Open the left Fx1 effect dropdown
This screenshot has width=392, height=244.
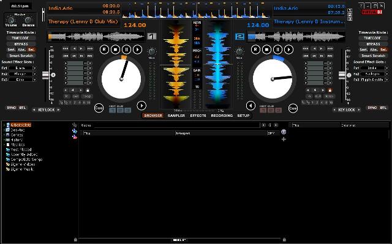tap(34, 68)
